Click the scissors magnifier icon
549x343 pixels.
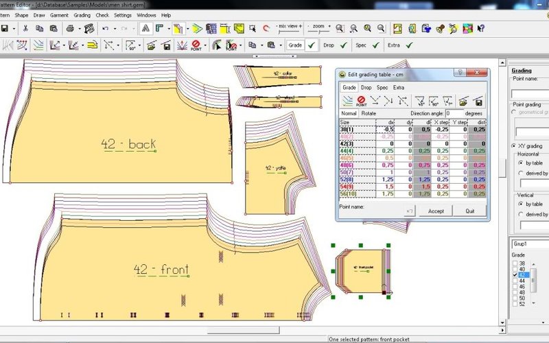pos(454,29)
